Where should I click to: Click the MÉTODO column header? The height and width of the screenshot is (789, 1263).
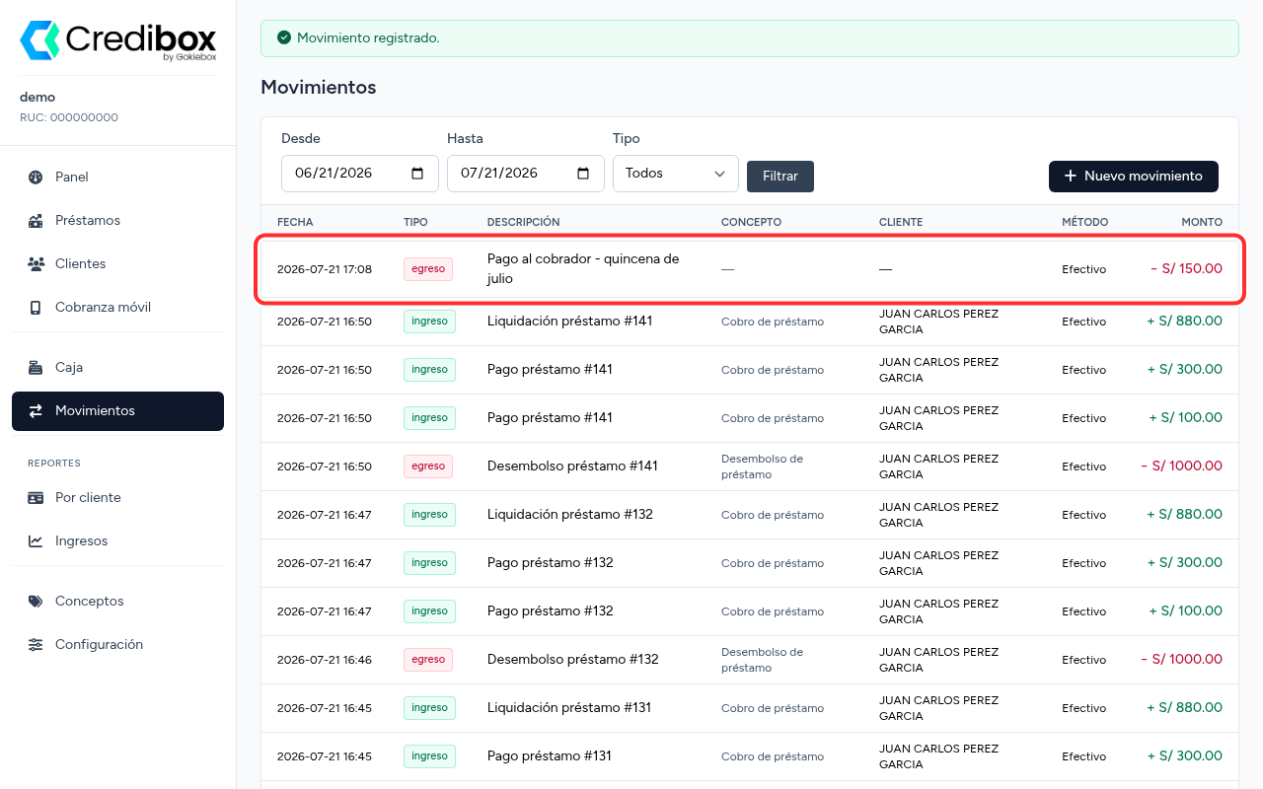click(x=1084, y=223)
